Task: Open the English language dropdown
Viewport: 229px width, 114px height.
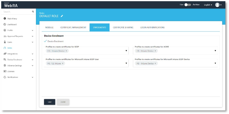Action: [x=208, y=5]
